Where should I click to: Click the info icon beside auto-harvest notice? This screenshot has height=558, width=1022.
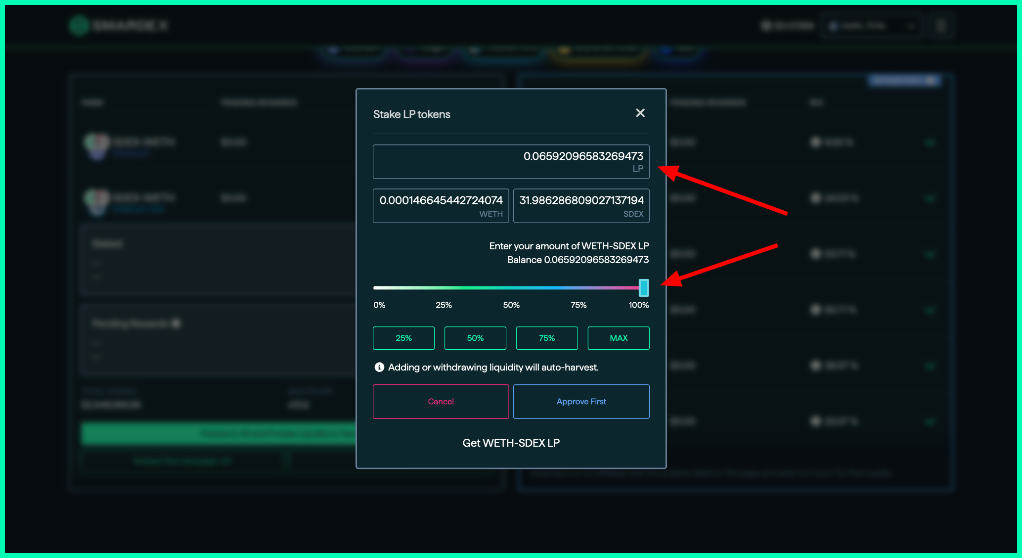pos(379,367)
